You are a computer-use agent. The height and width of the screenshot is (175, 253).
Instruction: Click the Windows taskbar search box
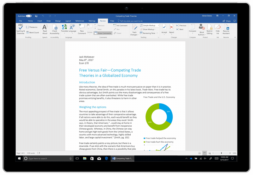click(x=47, y=158)
